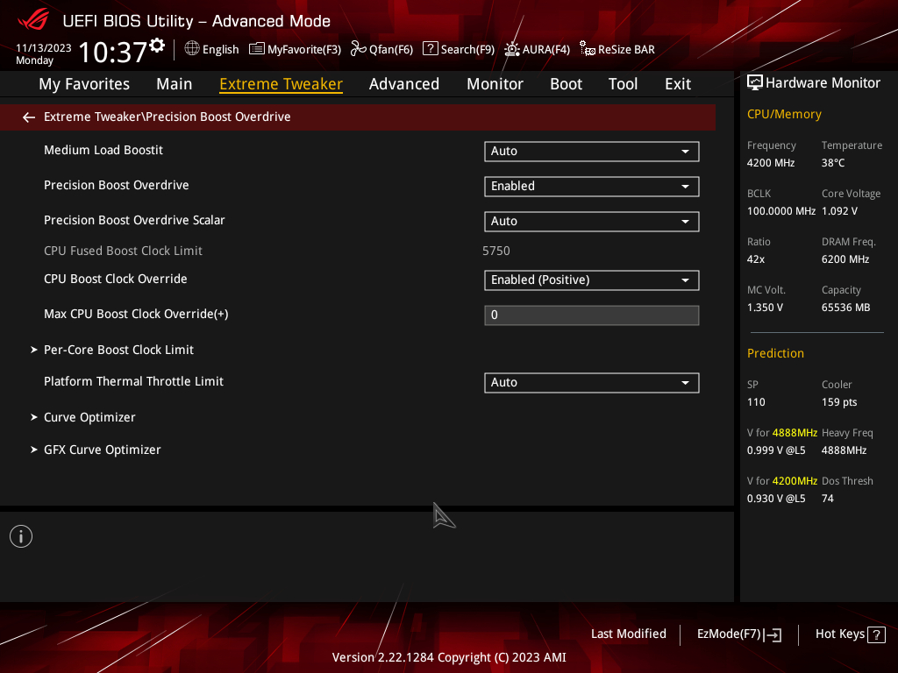Viewport: 898px width, 673px height.
Task: Click the 4200 MHz frequency value
Action: 771,163
